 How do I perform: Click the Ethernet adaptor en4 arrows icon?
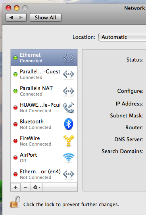[69, 174]
